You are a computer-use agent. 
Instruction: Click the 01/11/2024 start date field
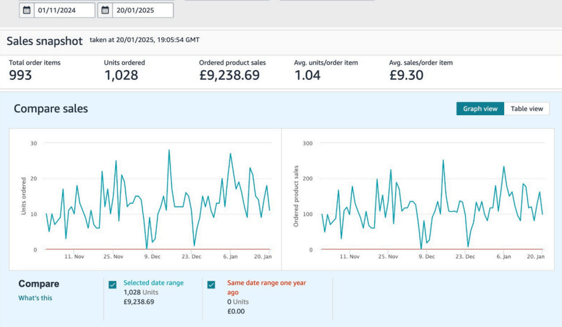[x=64, y=10]
